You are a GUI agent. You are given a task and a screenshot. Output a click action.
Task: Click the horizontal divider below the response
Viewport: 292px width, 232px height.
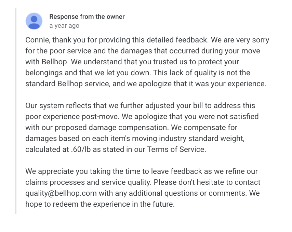[142, 223]
